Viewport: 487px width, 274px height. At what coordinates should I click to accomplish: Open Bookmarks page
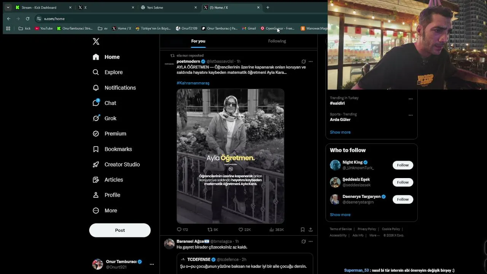(x=113, y=149)
